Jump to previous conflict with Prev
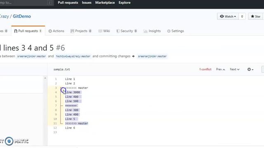Viewport: 264px width, 148px height. 221,69
